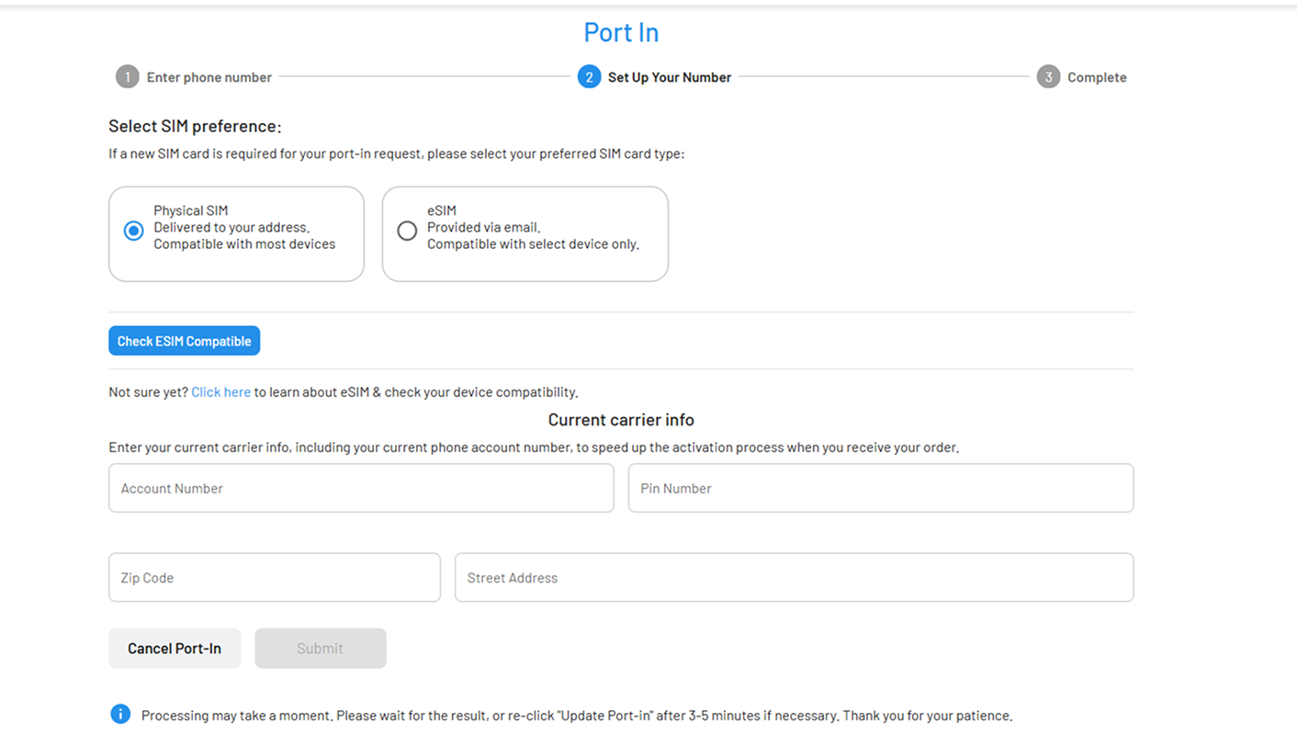Choose the eSIM option card
1297x747 pixels.
[524, 233]
